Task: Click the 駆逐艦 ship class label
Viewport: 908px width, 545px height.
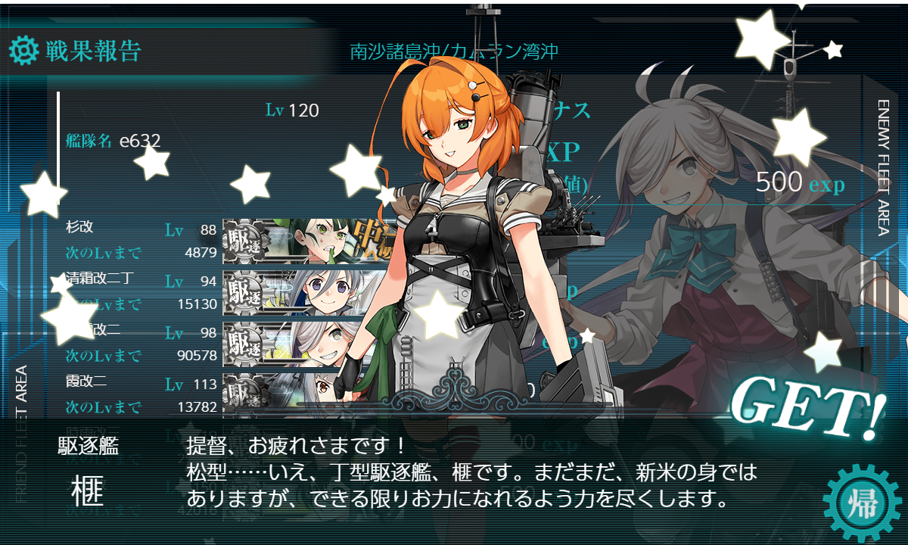Action: (88, 446)
